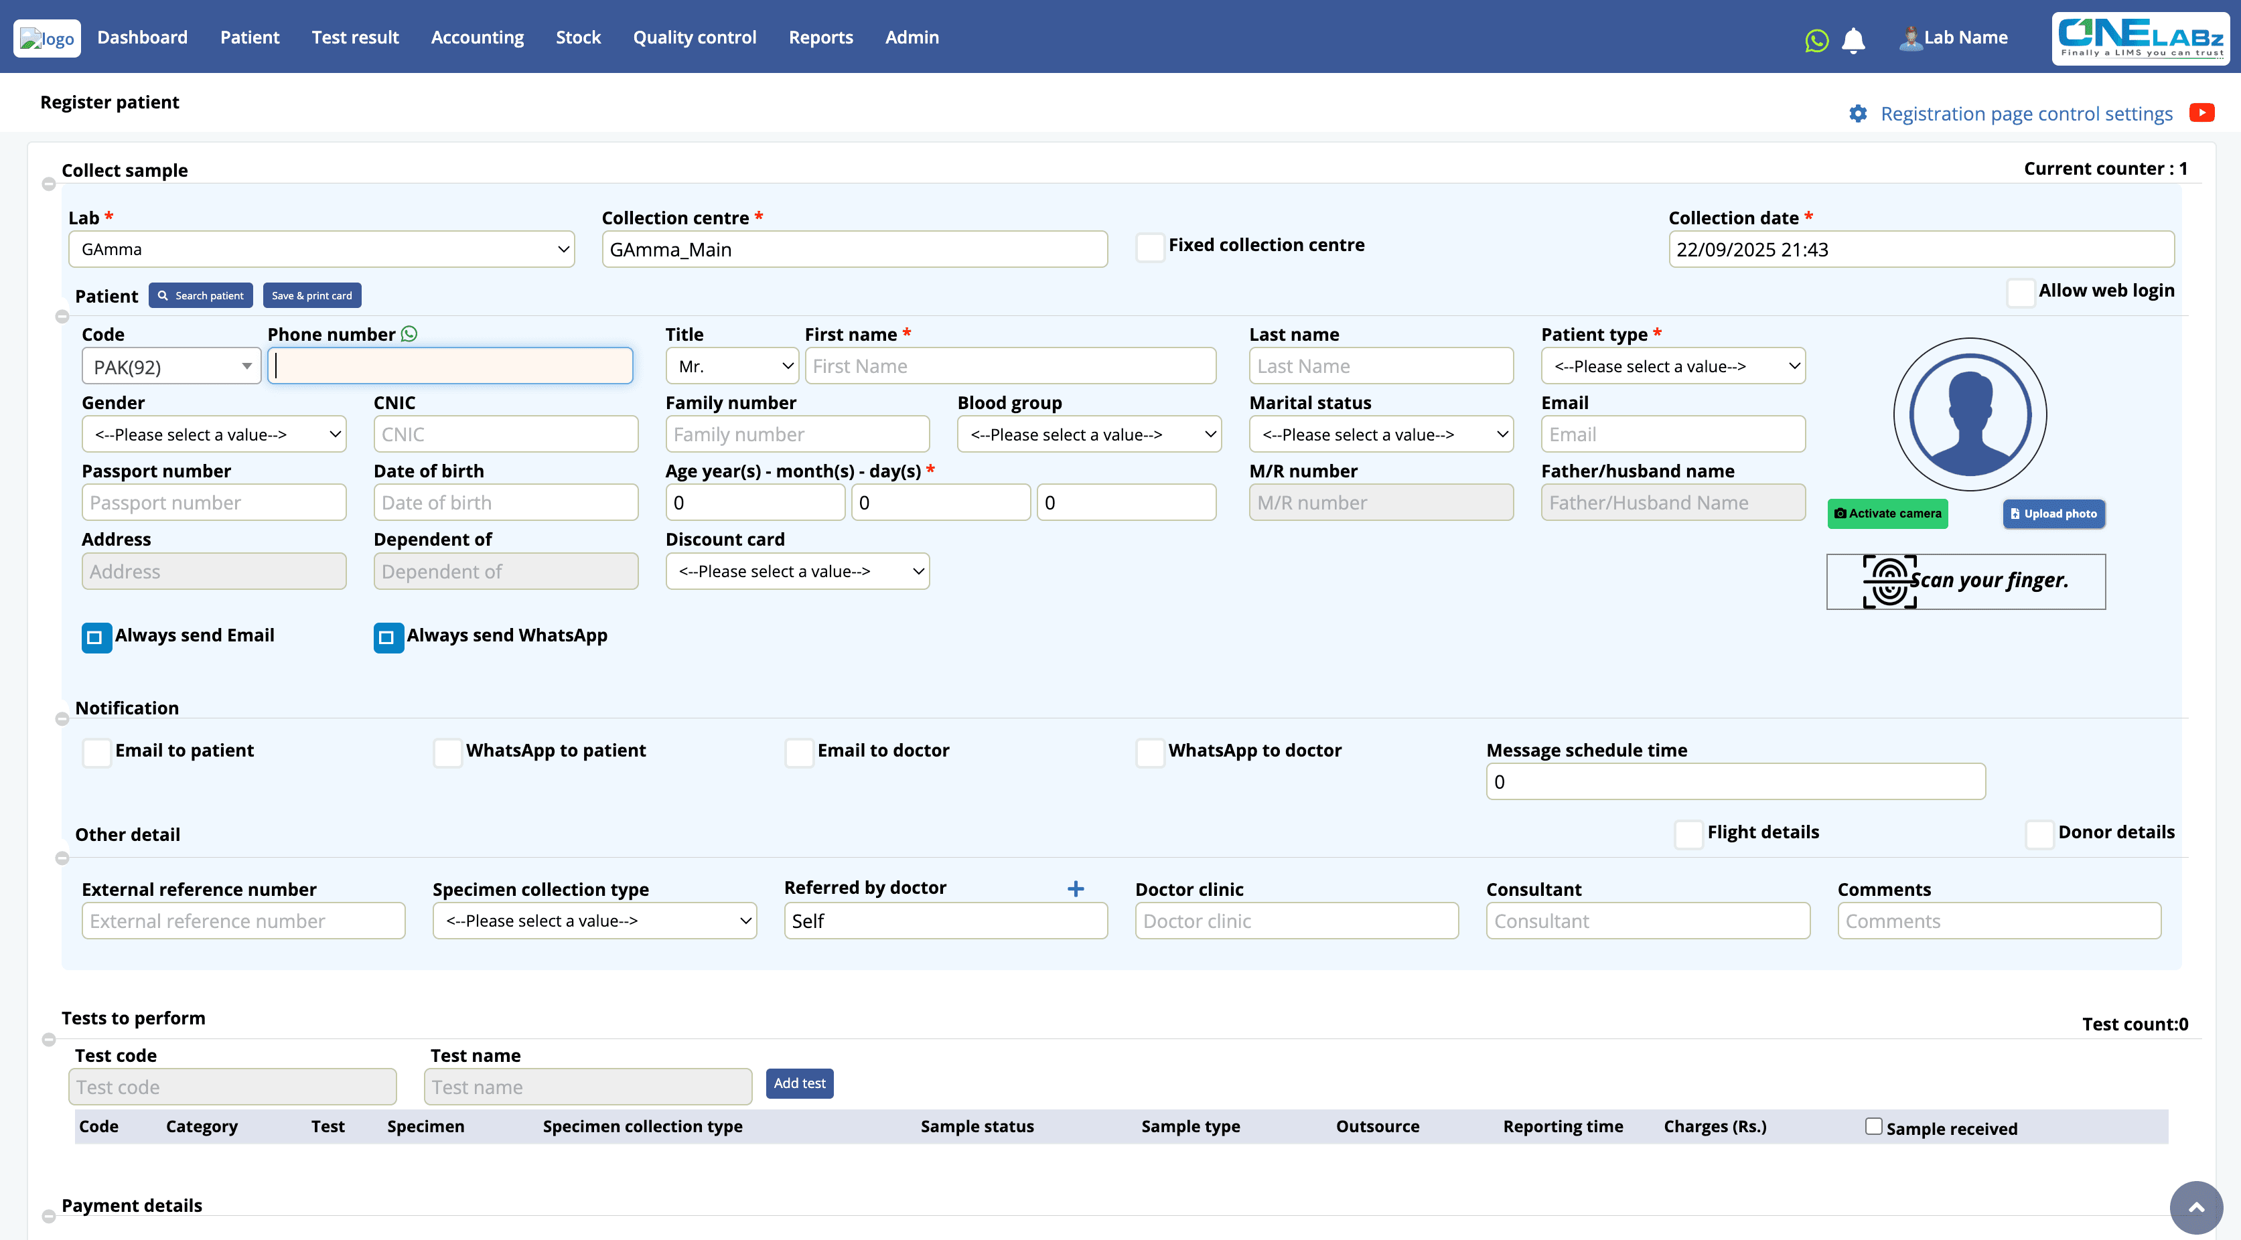Open the Marital status dropdown
The image size is (2241, 1240).
click(x=1380, y=434)
